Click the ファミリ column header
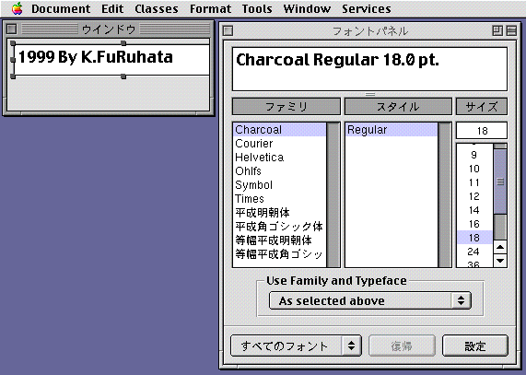This screenshot has height=375, width=526. click(x=286, y=107)
